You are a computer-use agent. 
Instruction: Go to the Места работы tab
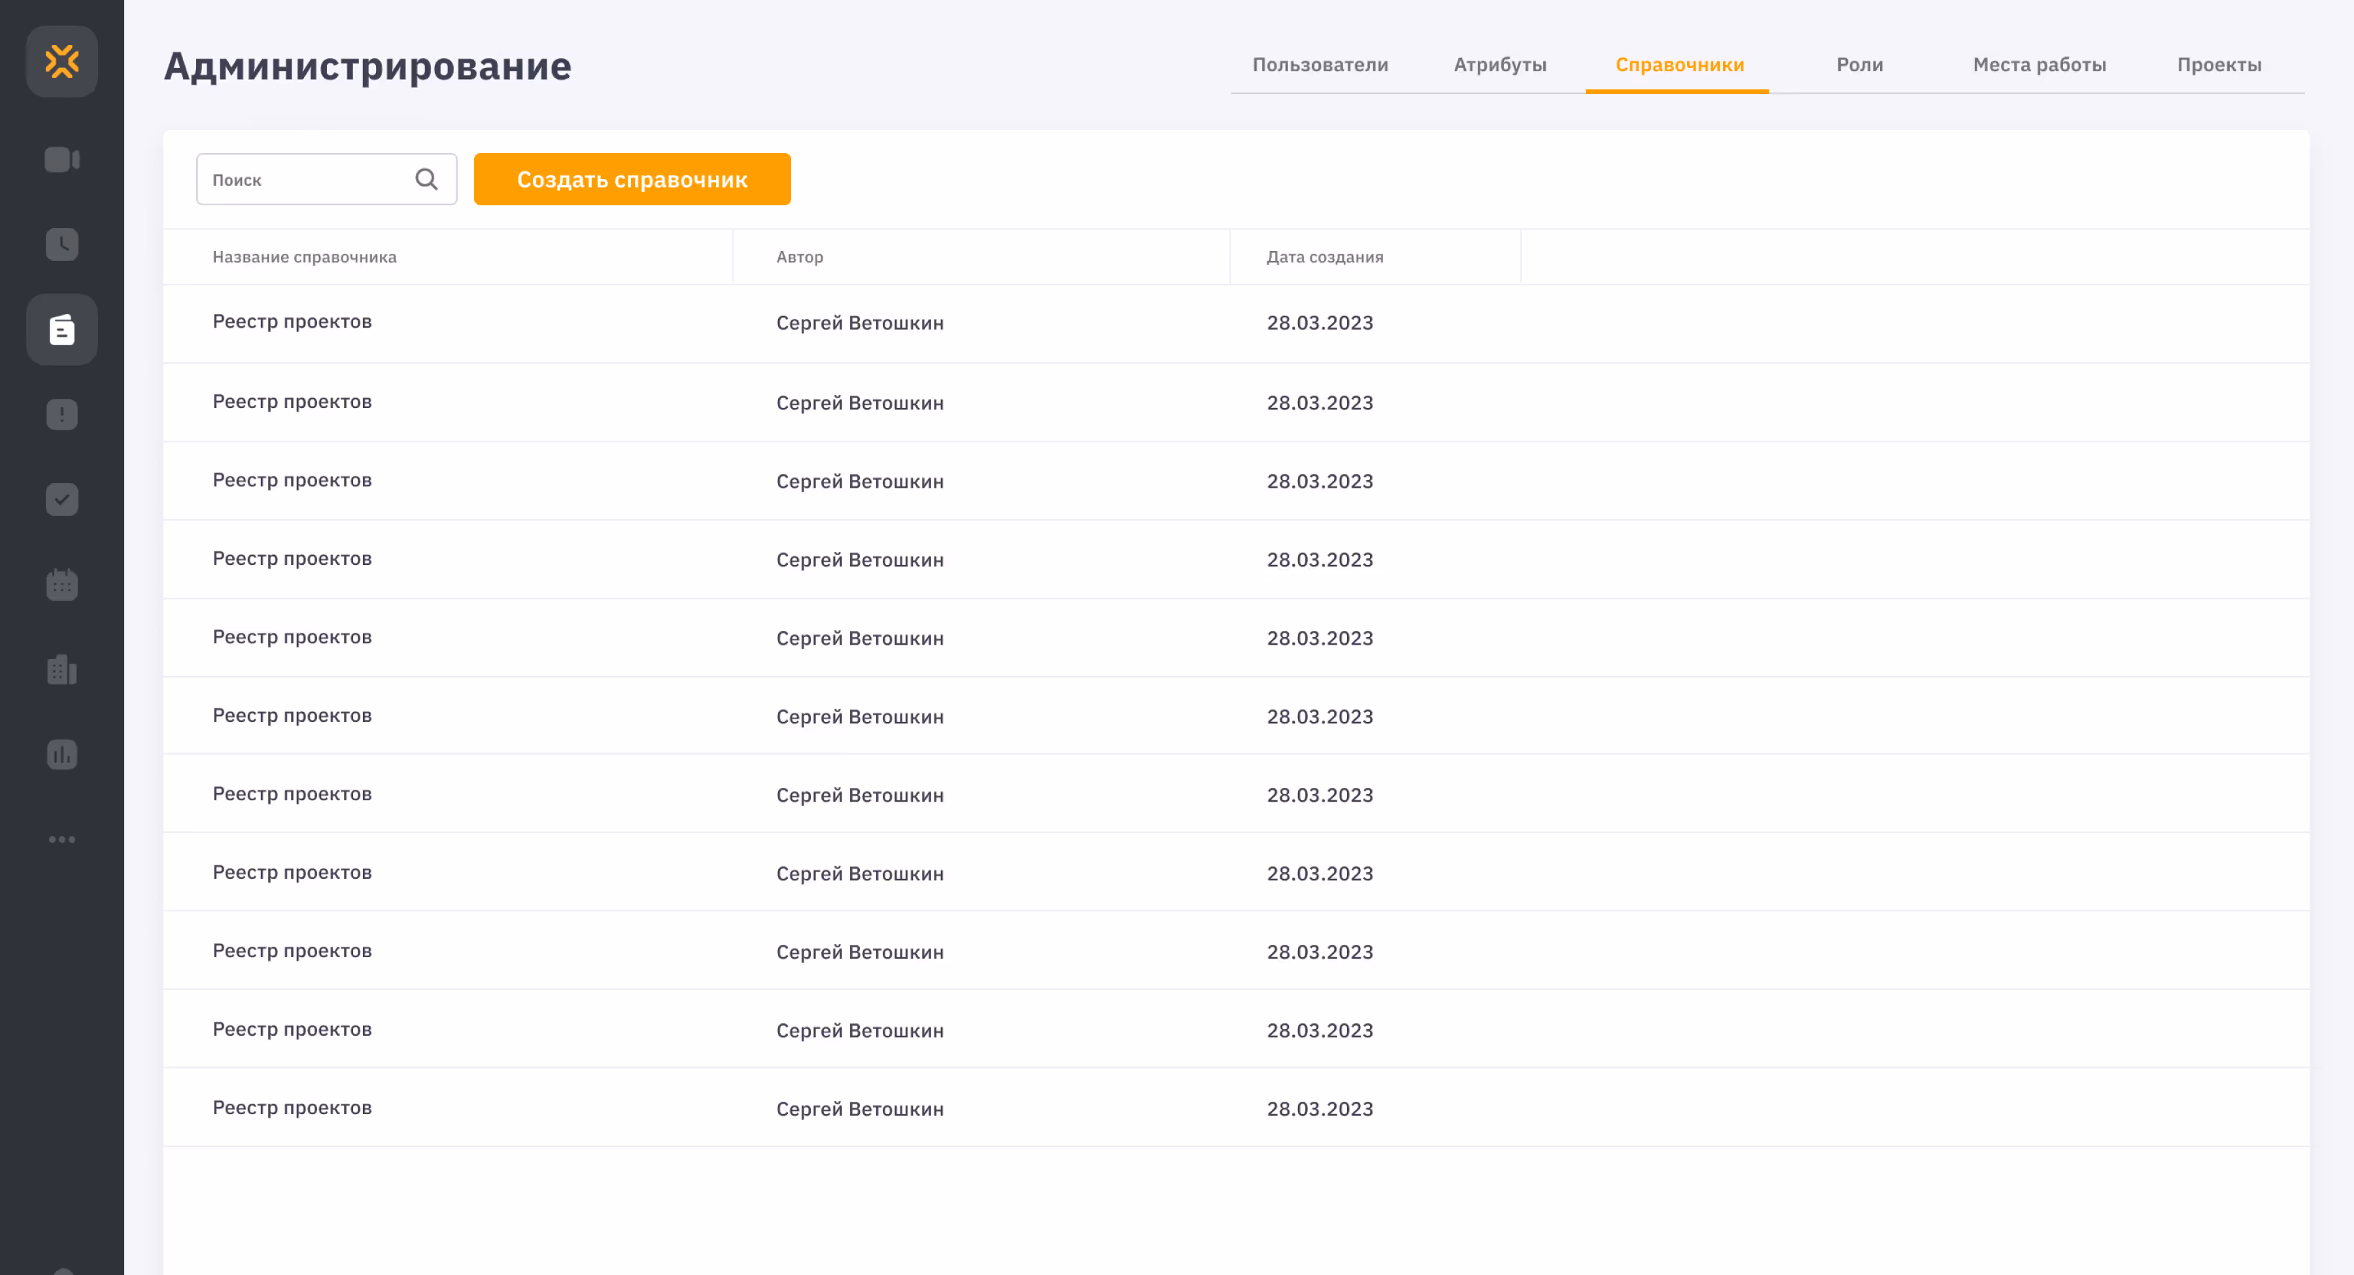[2039, 65]
